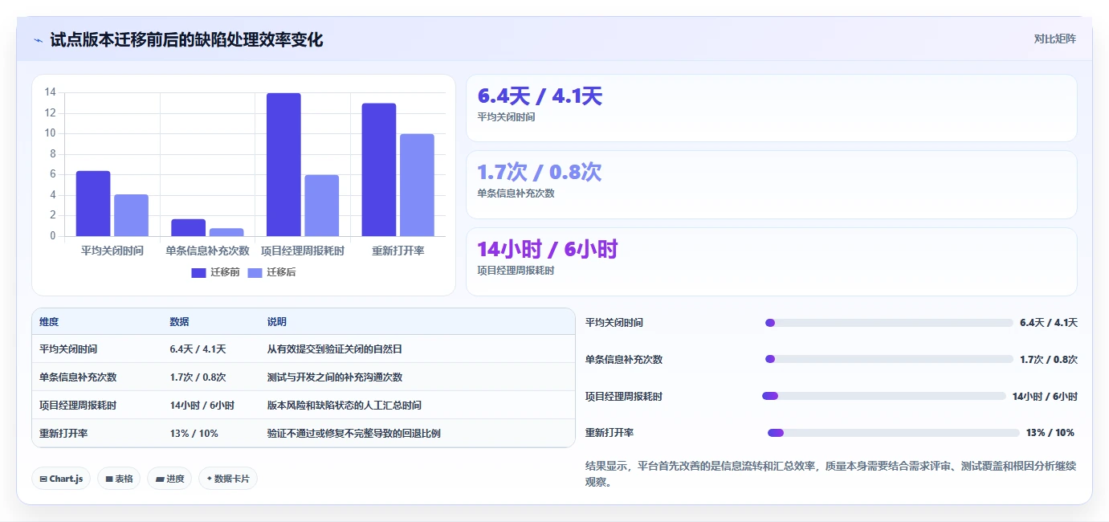
Task: Click the 维度 column header
Action: (49, 321)
